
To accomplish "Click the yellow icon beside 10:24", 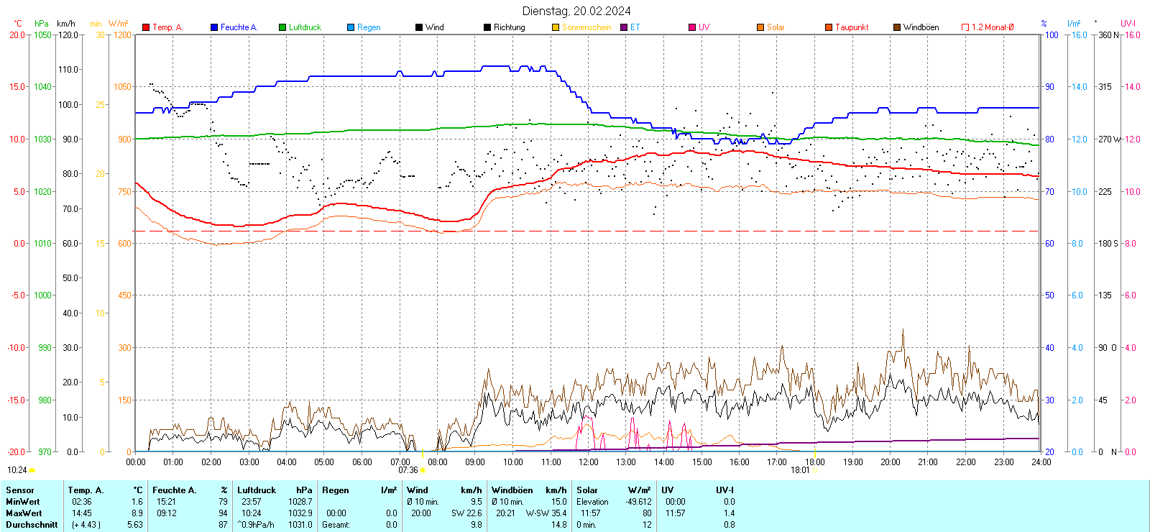I will [32, 470].
